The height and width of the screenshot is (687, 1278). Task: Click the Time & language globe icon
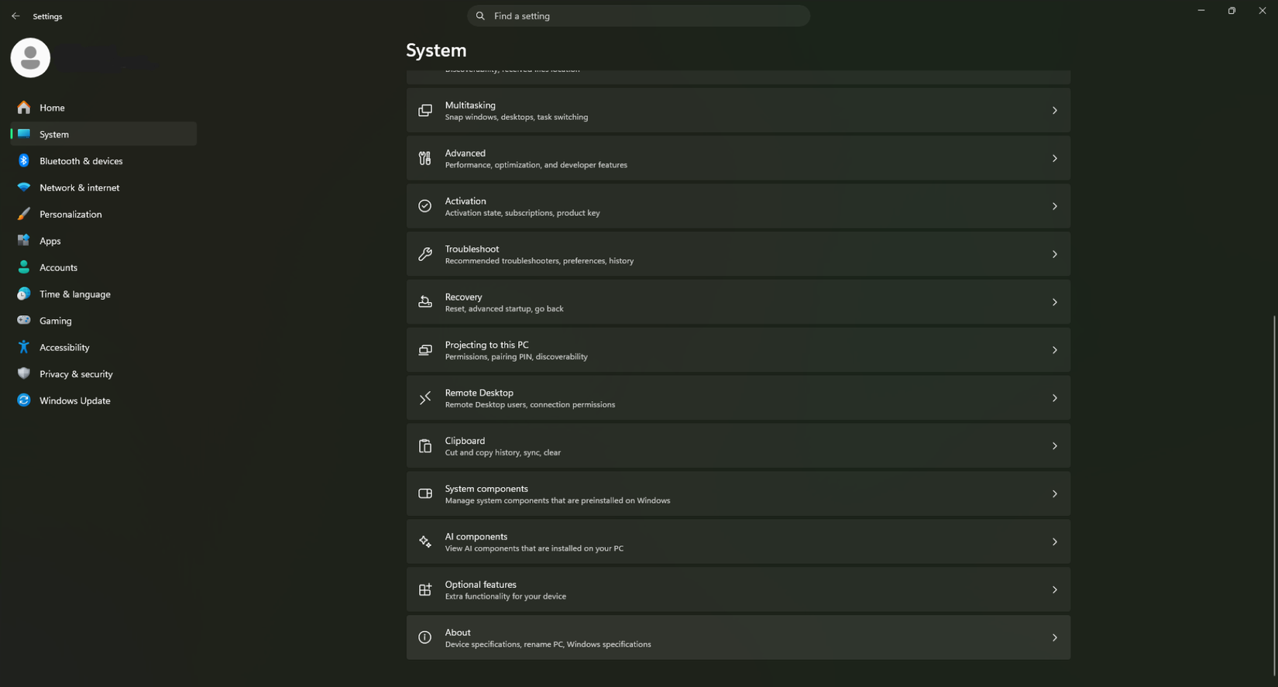tap(24, 294)
